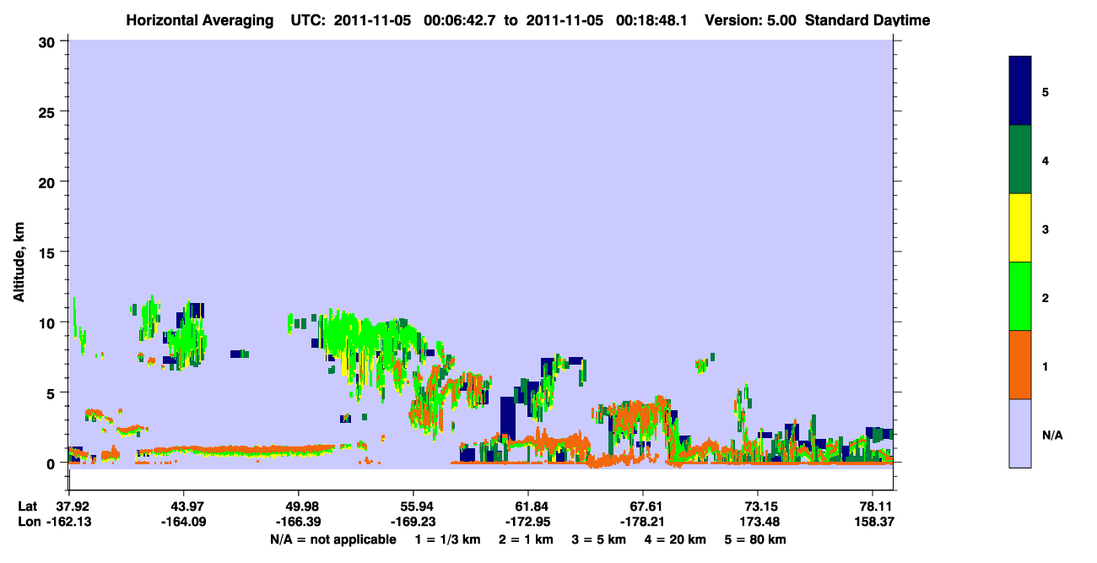Click latitude value '61.84'

coord(528,506)
